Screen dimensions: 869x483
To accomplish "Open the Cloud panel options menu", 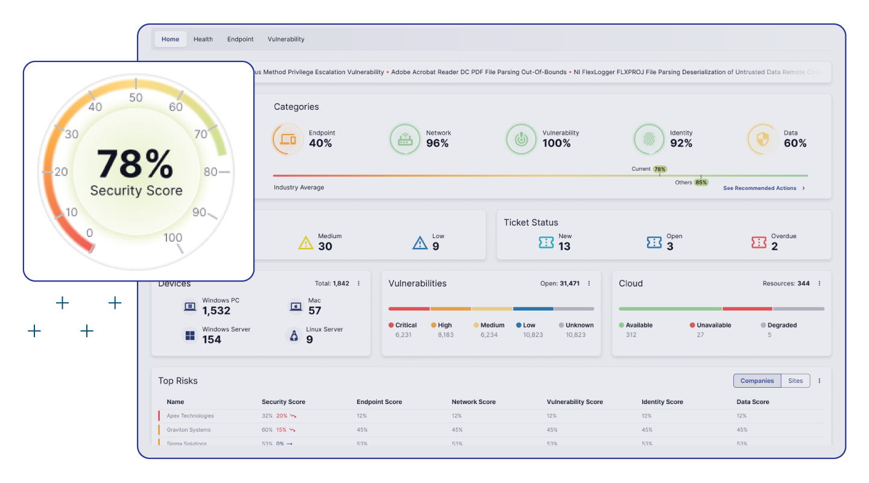I will (x=819, y=283).
